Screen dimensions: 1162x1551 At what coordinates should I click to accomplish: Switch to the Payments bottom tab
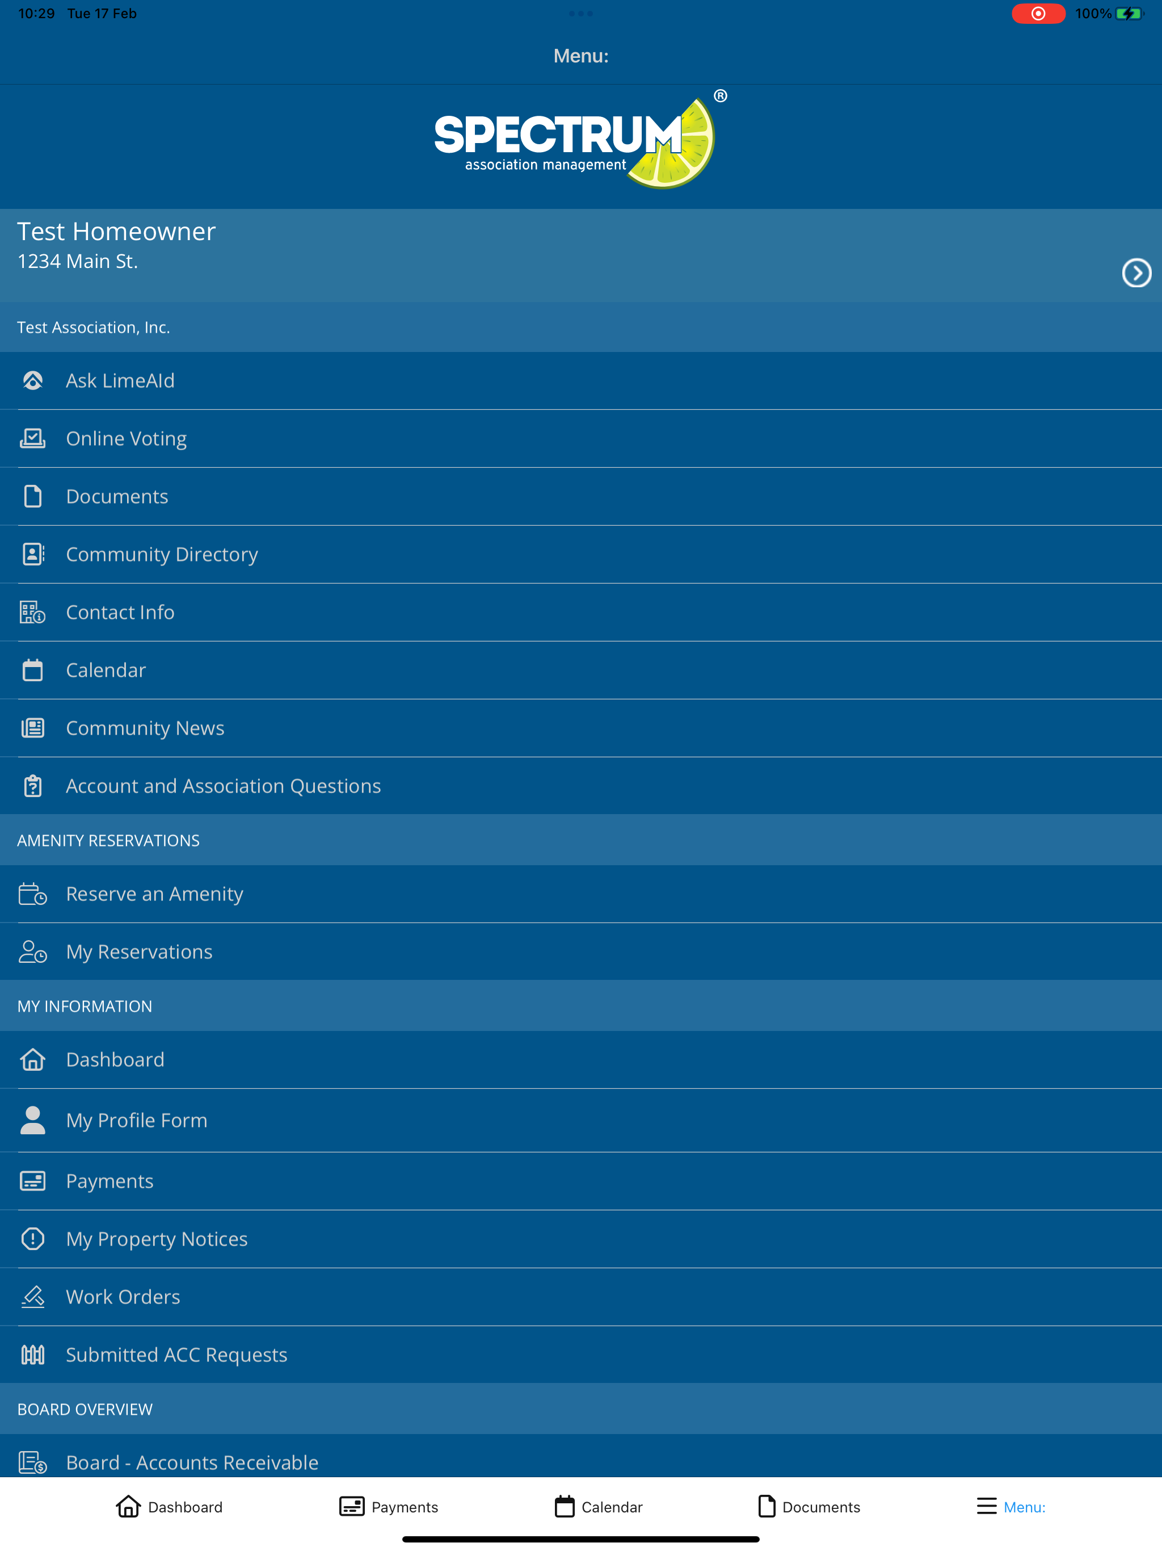[389, 1507]
